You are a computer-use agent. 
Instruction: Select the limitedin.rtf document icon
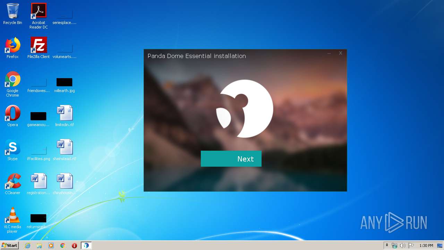point(65,116)
